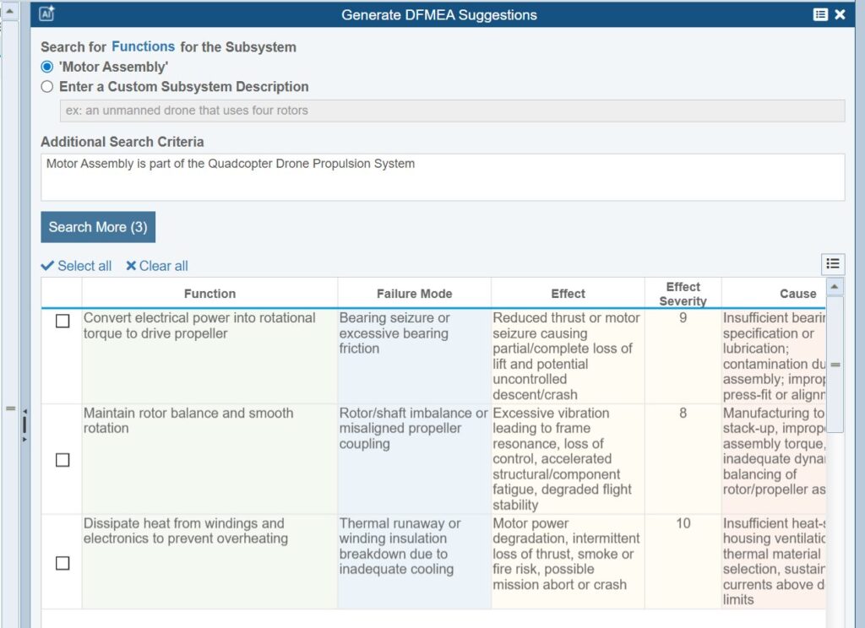Screen dimensions: 865x628
Task: Check the bearing seizure failure mode row
Action: coord(63,320)
